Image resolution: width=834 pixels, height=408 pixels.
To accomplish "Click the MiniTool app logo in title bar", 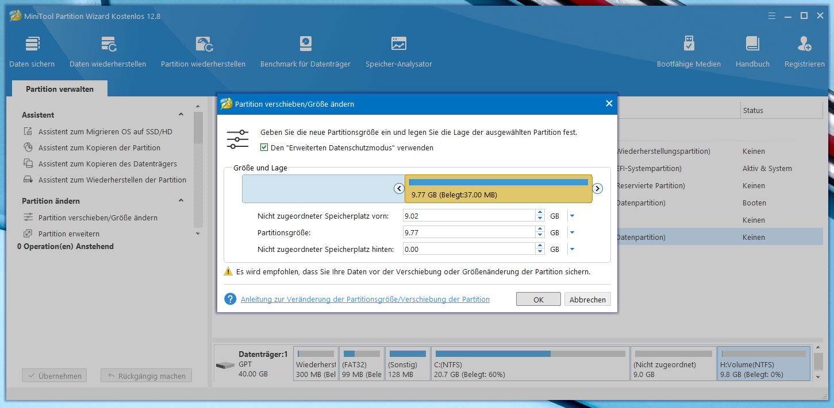I will coord(16,16).
